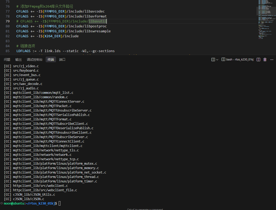The width and height of the screenshot is (276, 210).
Task: Click the 'LDFLAGS := -T link.lds' line
Action: point(65,51)
